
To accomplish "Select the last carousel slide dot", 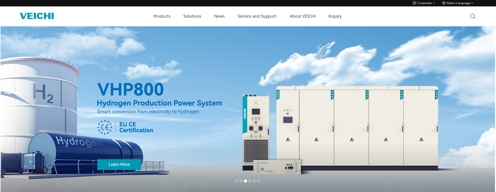I will pyautogui.click(x=259, y=181).
